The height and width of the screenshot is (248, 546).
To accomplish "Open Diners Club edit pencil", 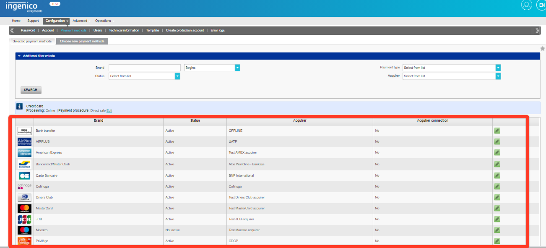I will [497, 197].
